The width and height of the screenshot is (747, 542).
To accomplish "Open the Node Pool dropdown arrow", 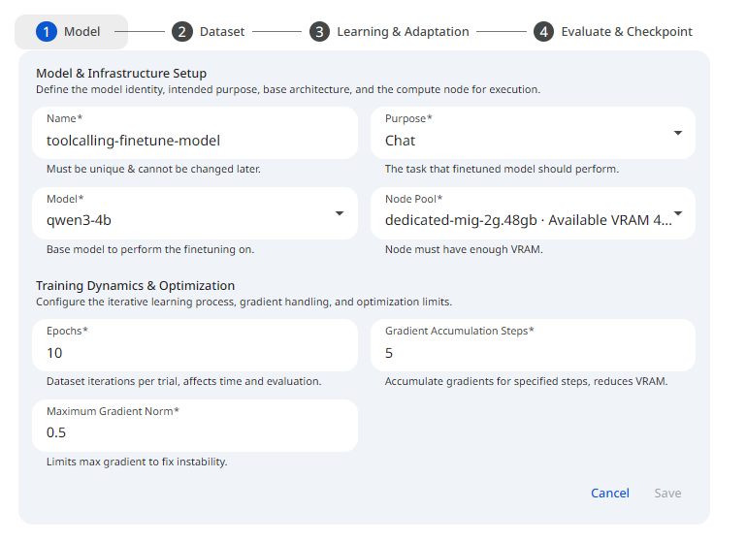I will coord(677,213).
